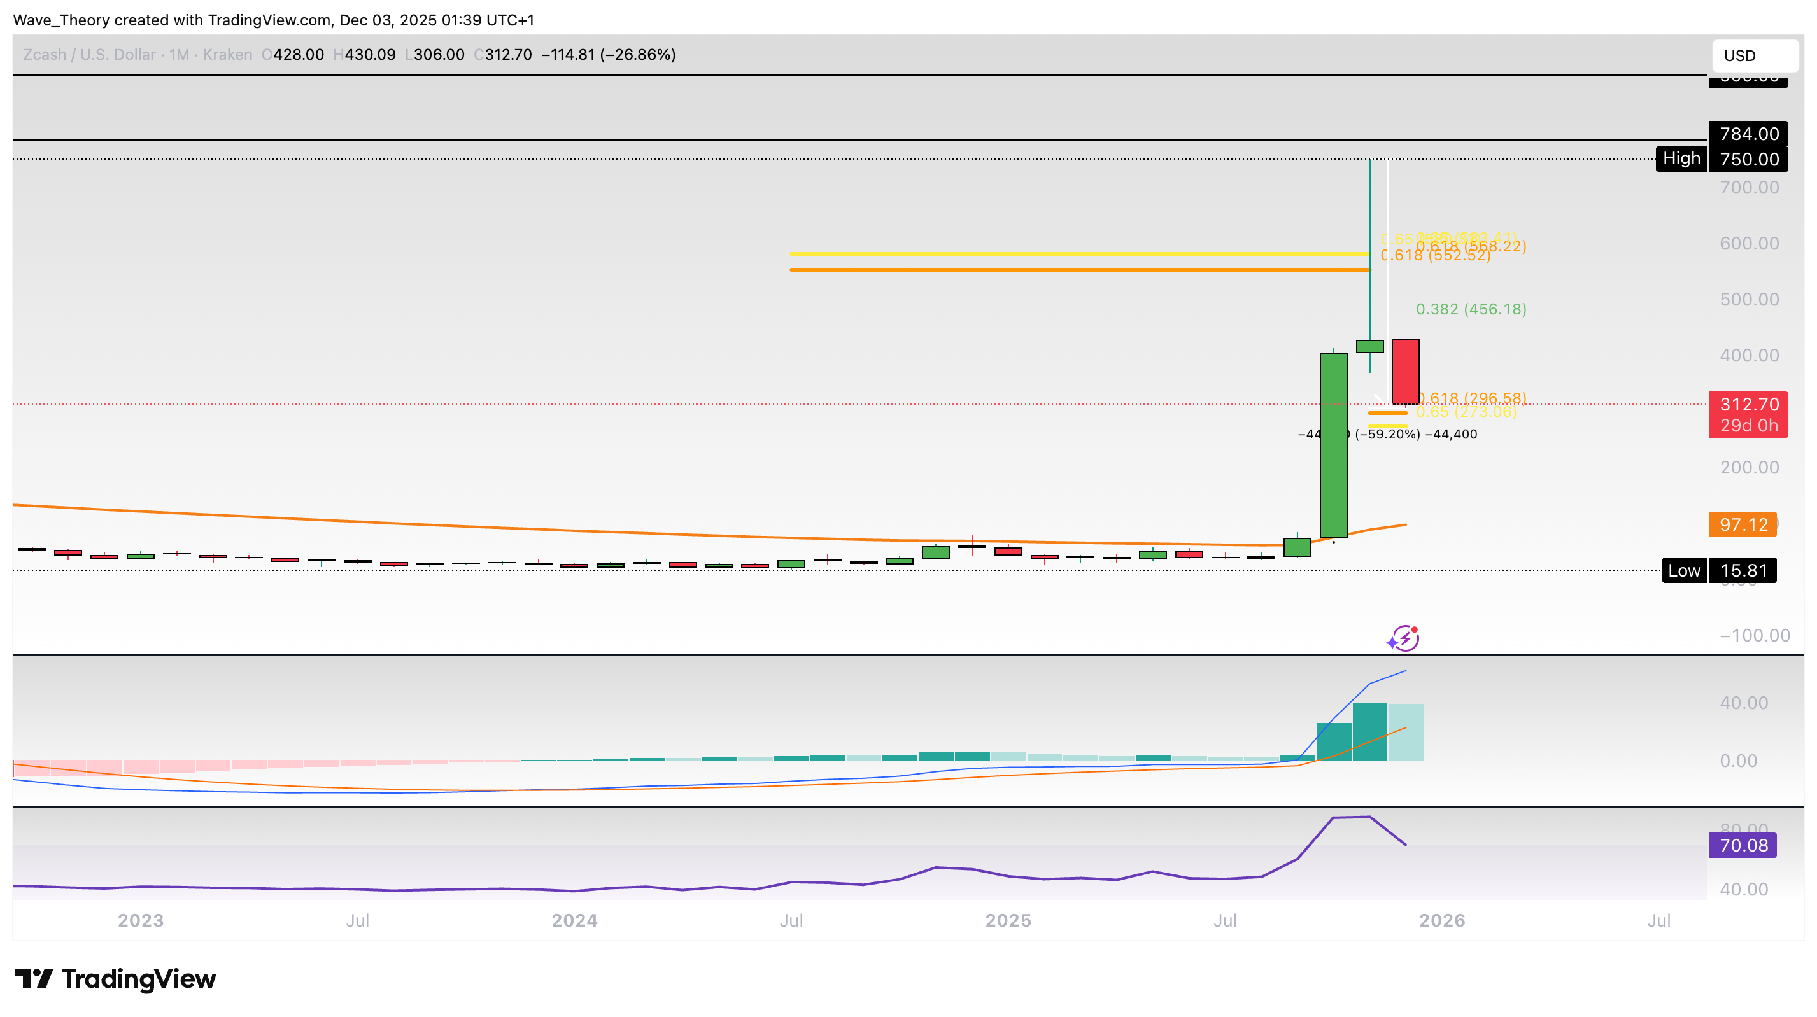Image resolution: width=1817 pixels, height=1017 pixels.
Task: Click the 784.00 black price level label
Action: coord(1747,134)
